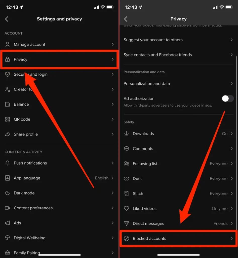This screenshot has width=238, height=258.
Task: Select the Push notifications bell icon
Action: (x=7, y=163)
